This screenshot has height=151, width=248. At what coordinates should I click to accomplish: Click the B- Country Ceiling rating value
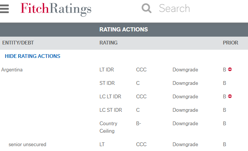138,123
